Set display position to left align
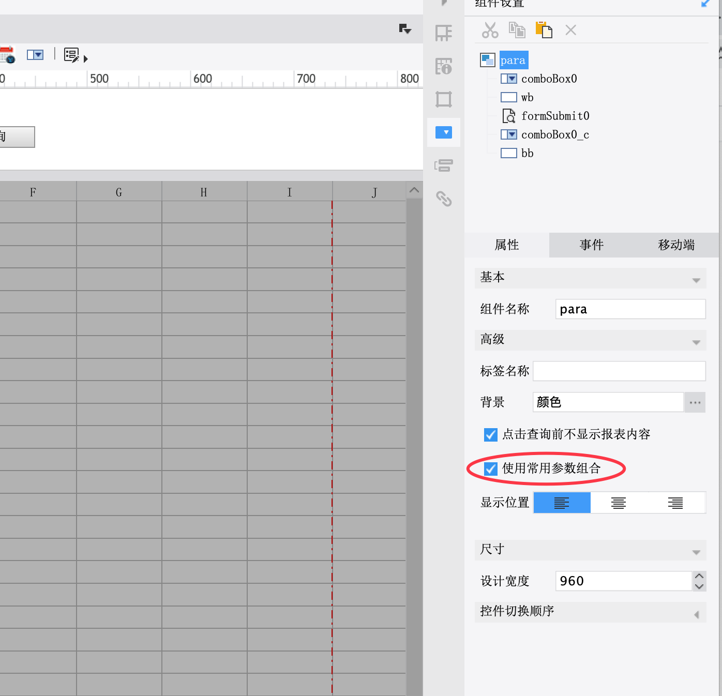This screenshot has width=722, height=696. coord(562,503)
